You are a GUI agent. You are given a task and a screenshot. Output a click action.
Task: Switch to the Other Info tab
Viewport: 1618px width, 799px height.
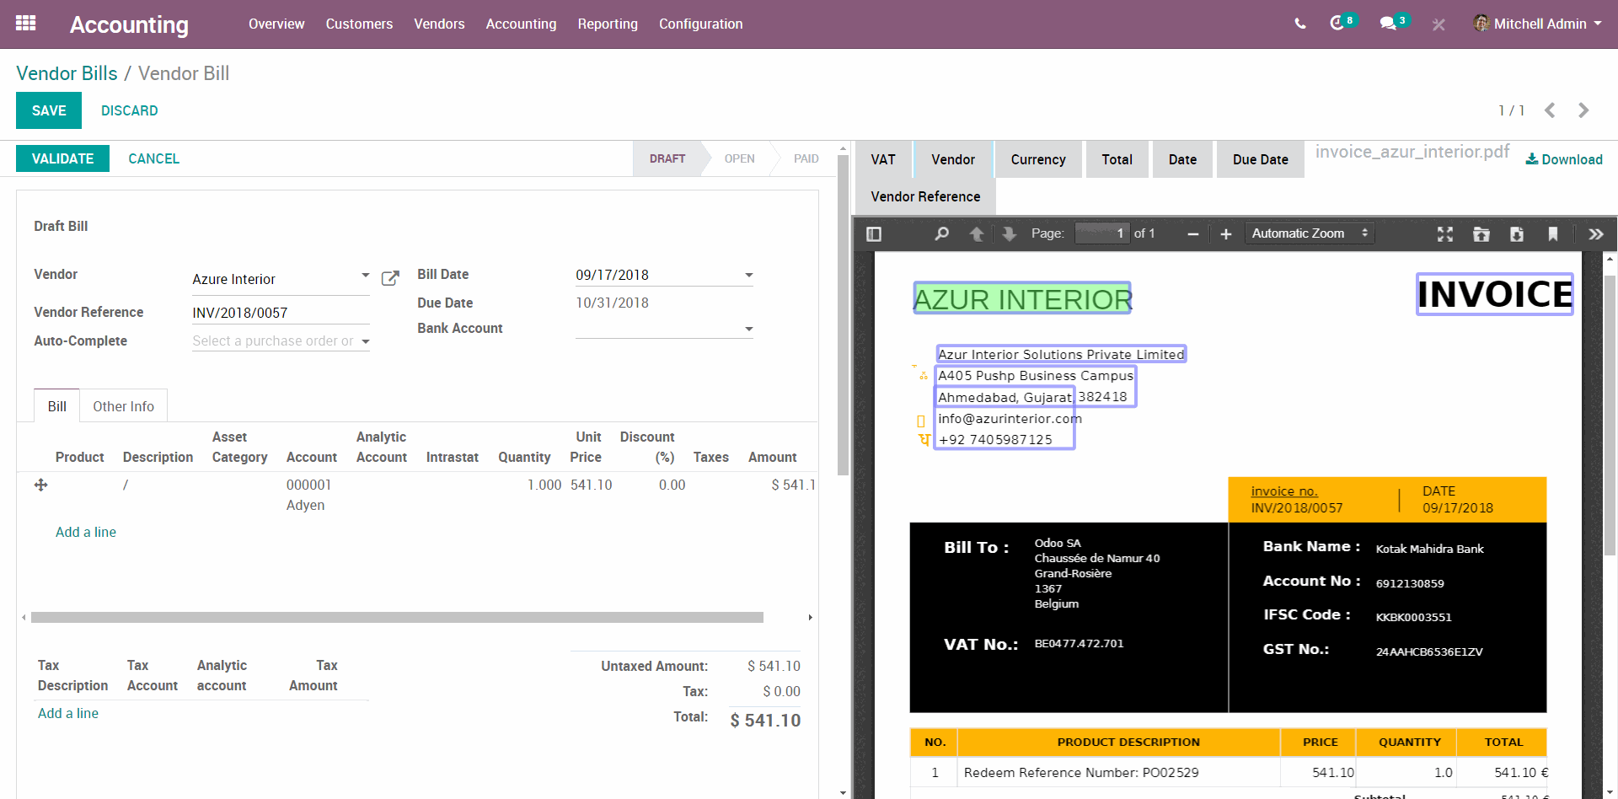[123, 406]
